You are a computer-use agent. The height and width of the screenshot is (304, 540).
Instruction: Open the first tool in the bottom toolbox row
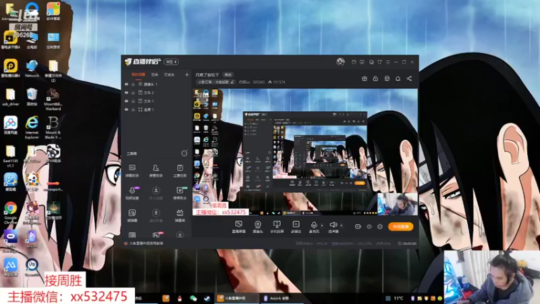tap(132, 234)
